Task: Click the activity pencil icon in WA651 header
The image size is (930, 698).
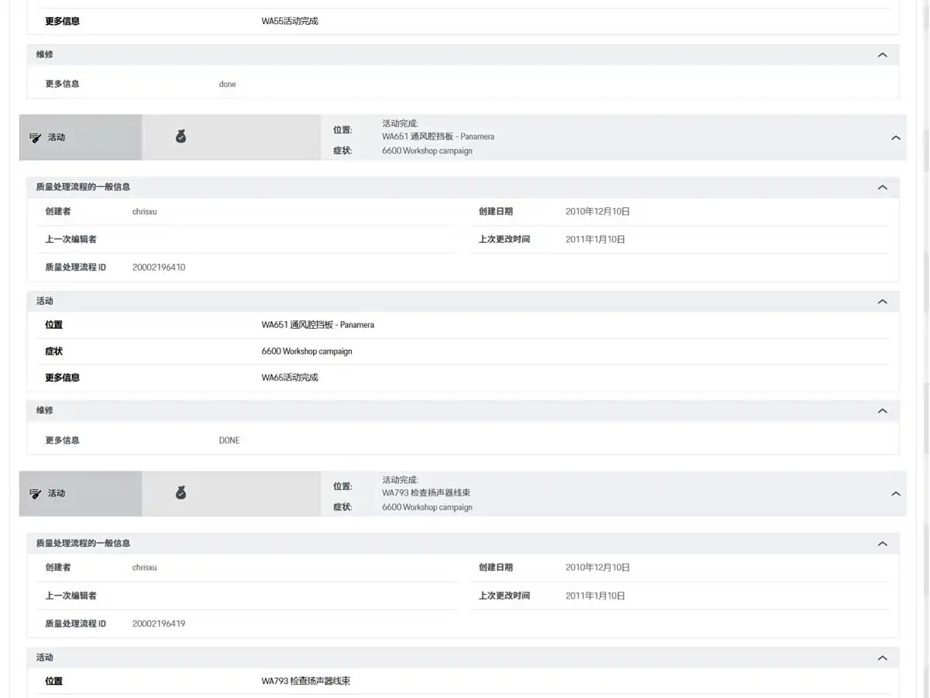Action: coord(35,137)
